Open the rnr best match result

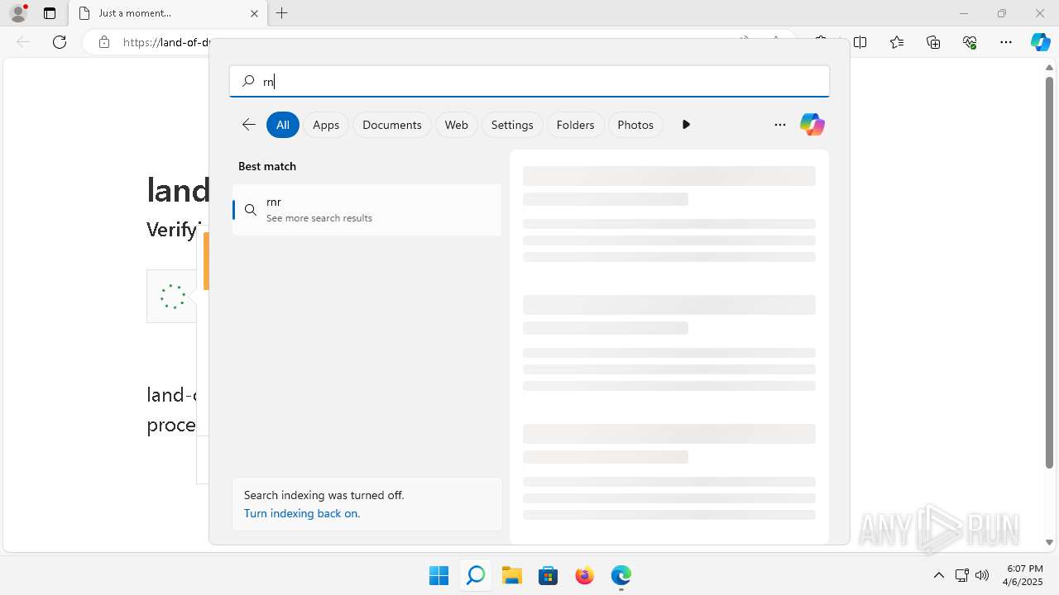pyautogui.click(x=367, y=210)
